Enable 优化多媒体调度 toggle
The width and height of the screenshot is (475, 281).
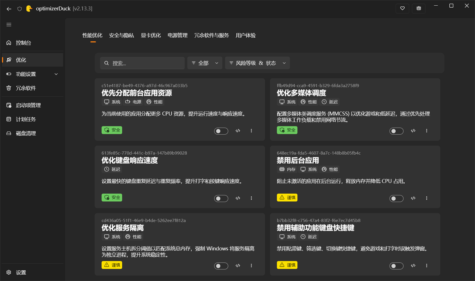tap(396, 131)
